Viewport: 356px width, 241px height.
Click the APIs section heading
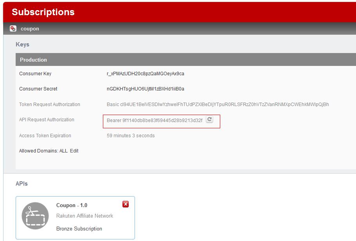click(x=22, y=184)
